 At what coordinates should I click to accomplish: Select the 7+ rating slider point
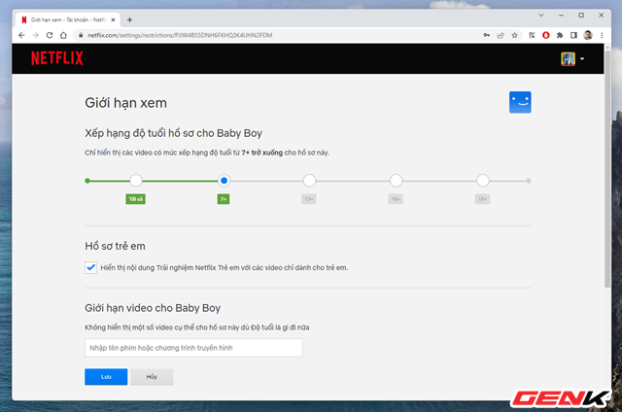pos(224,181)
